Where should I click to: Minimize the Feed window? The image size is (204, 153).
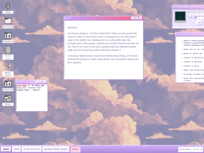(x=37, y=82)
